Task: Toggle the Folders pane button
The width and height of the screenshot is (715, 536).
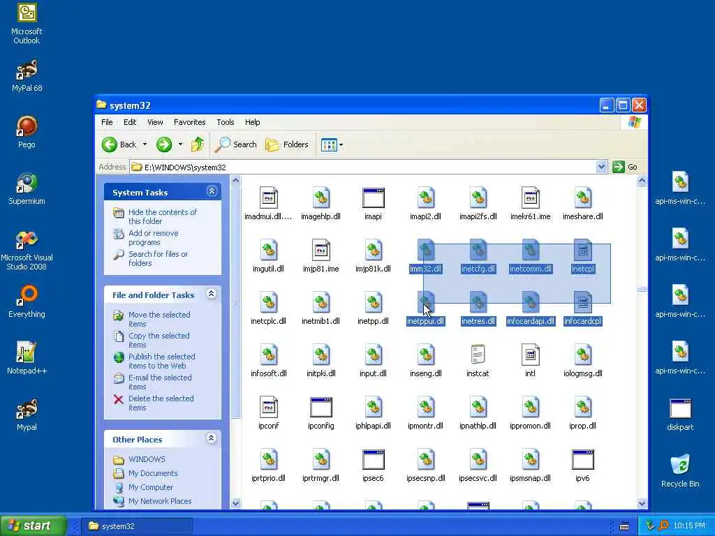Action: tap(287, 144)
